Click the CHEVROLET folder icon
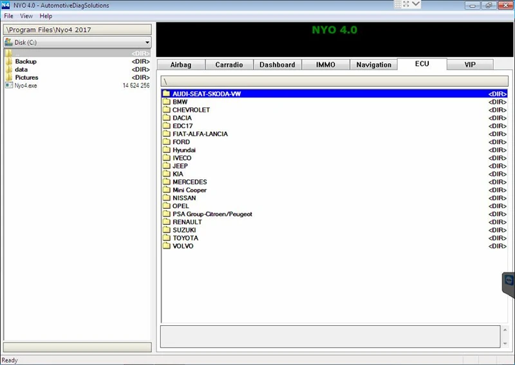 pyautogui.click(x=167, y=109)
